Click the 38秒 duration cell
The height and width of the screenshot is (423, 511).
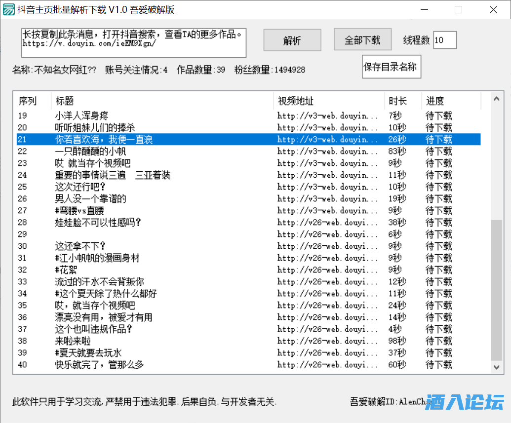click(397, 222)
